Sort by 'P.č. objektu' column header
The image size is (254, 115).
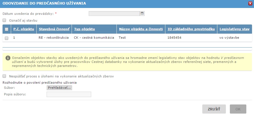(x=24, y=29)
